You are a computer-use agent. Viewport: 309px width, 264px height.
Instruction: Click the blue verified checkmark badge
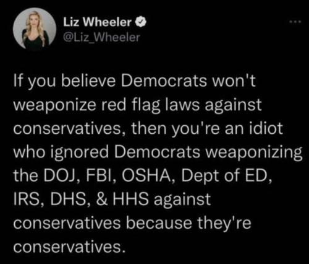pos(141,22)
